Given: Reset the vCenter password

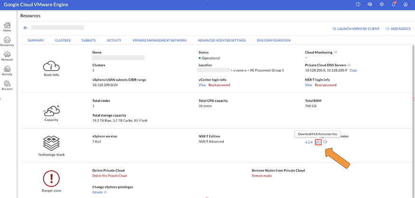Looking at the screenshot, I should point(219,85).
